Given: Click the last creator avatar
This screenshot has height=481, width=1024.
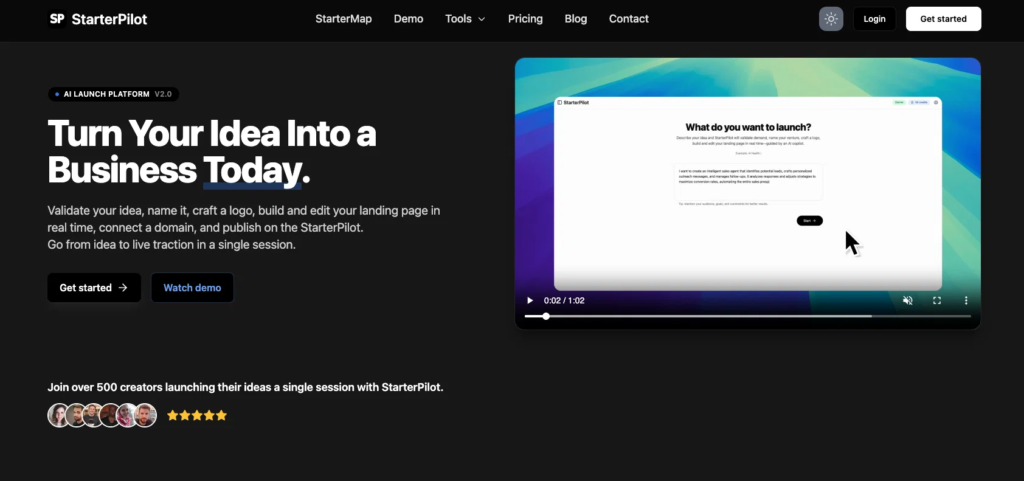Looking at the screenshot, I should (x=145, y=415).
